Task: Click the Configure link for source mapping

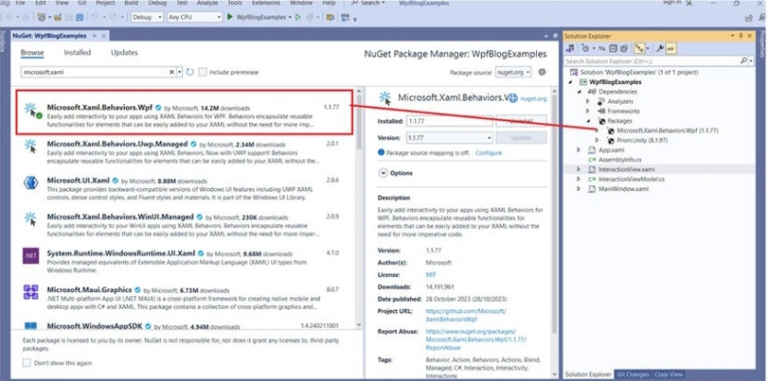Action: [489, 152]
